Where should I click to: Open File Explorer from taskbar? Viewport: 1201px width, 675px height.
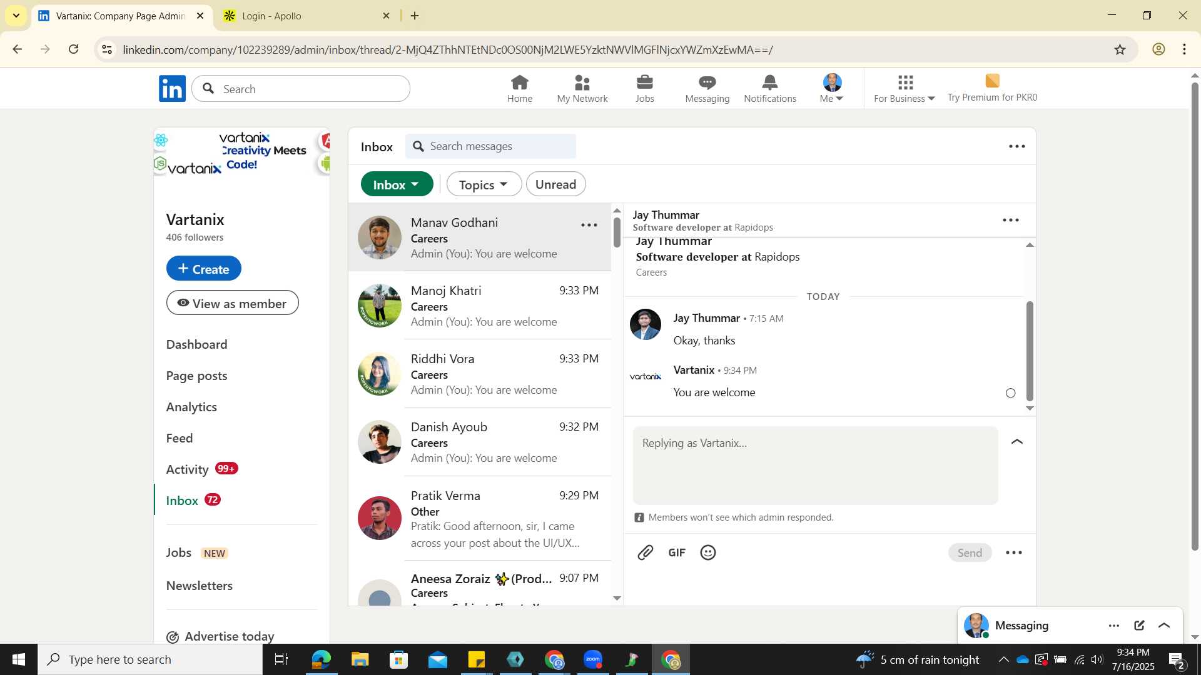tap(360, 659)
